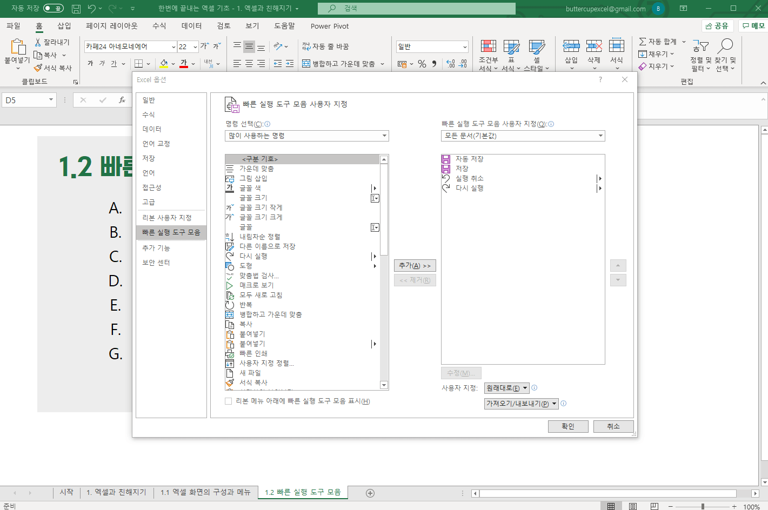Screen dimensions: 768x510
Task: Click the Wrap Text (자동 줄 바꿈) button
Action: click(x=326, y=46)
